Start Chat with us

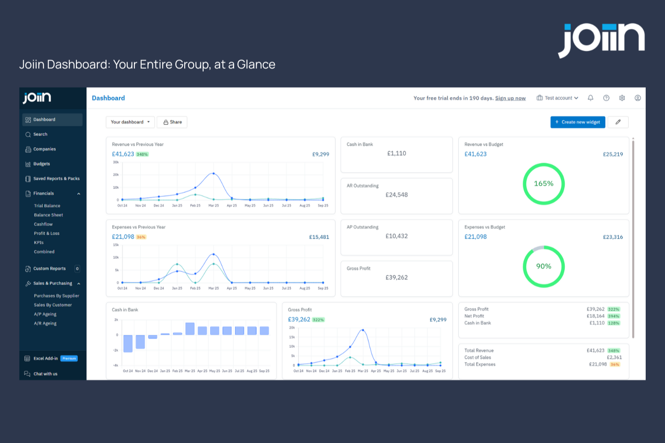tap(45, 373)
